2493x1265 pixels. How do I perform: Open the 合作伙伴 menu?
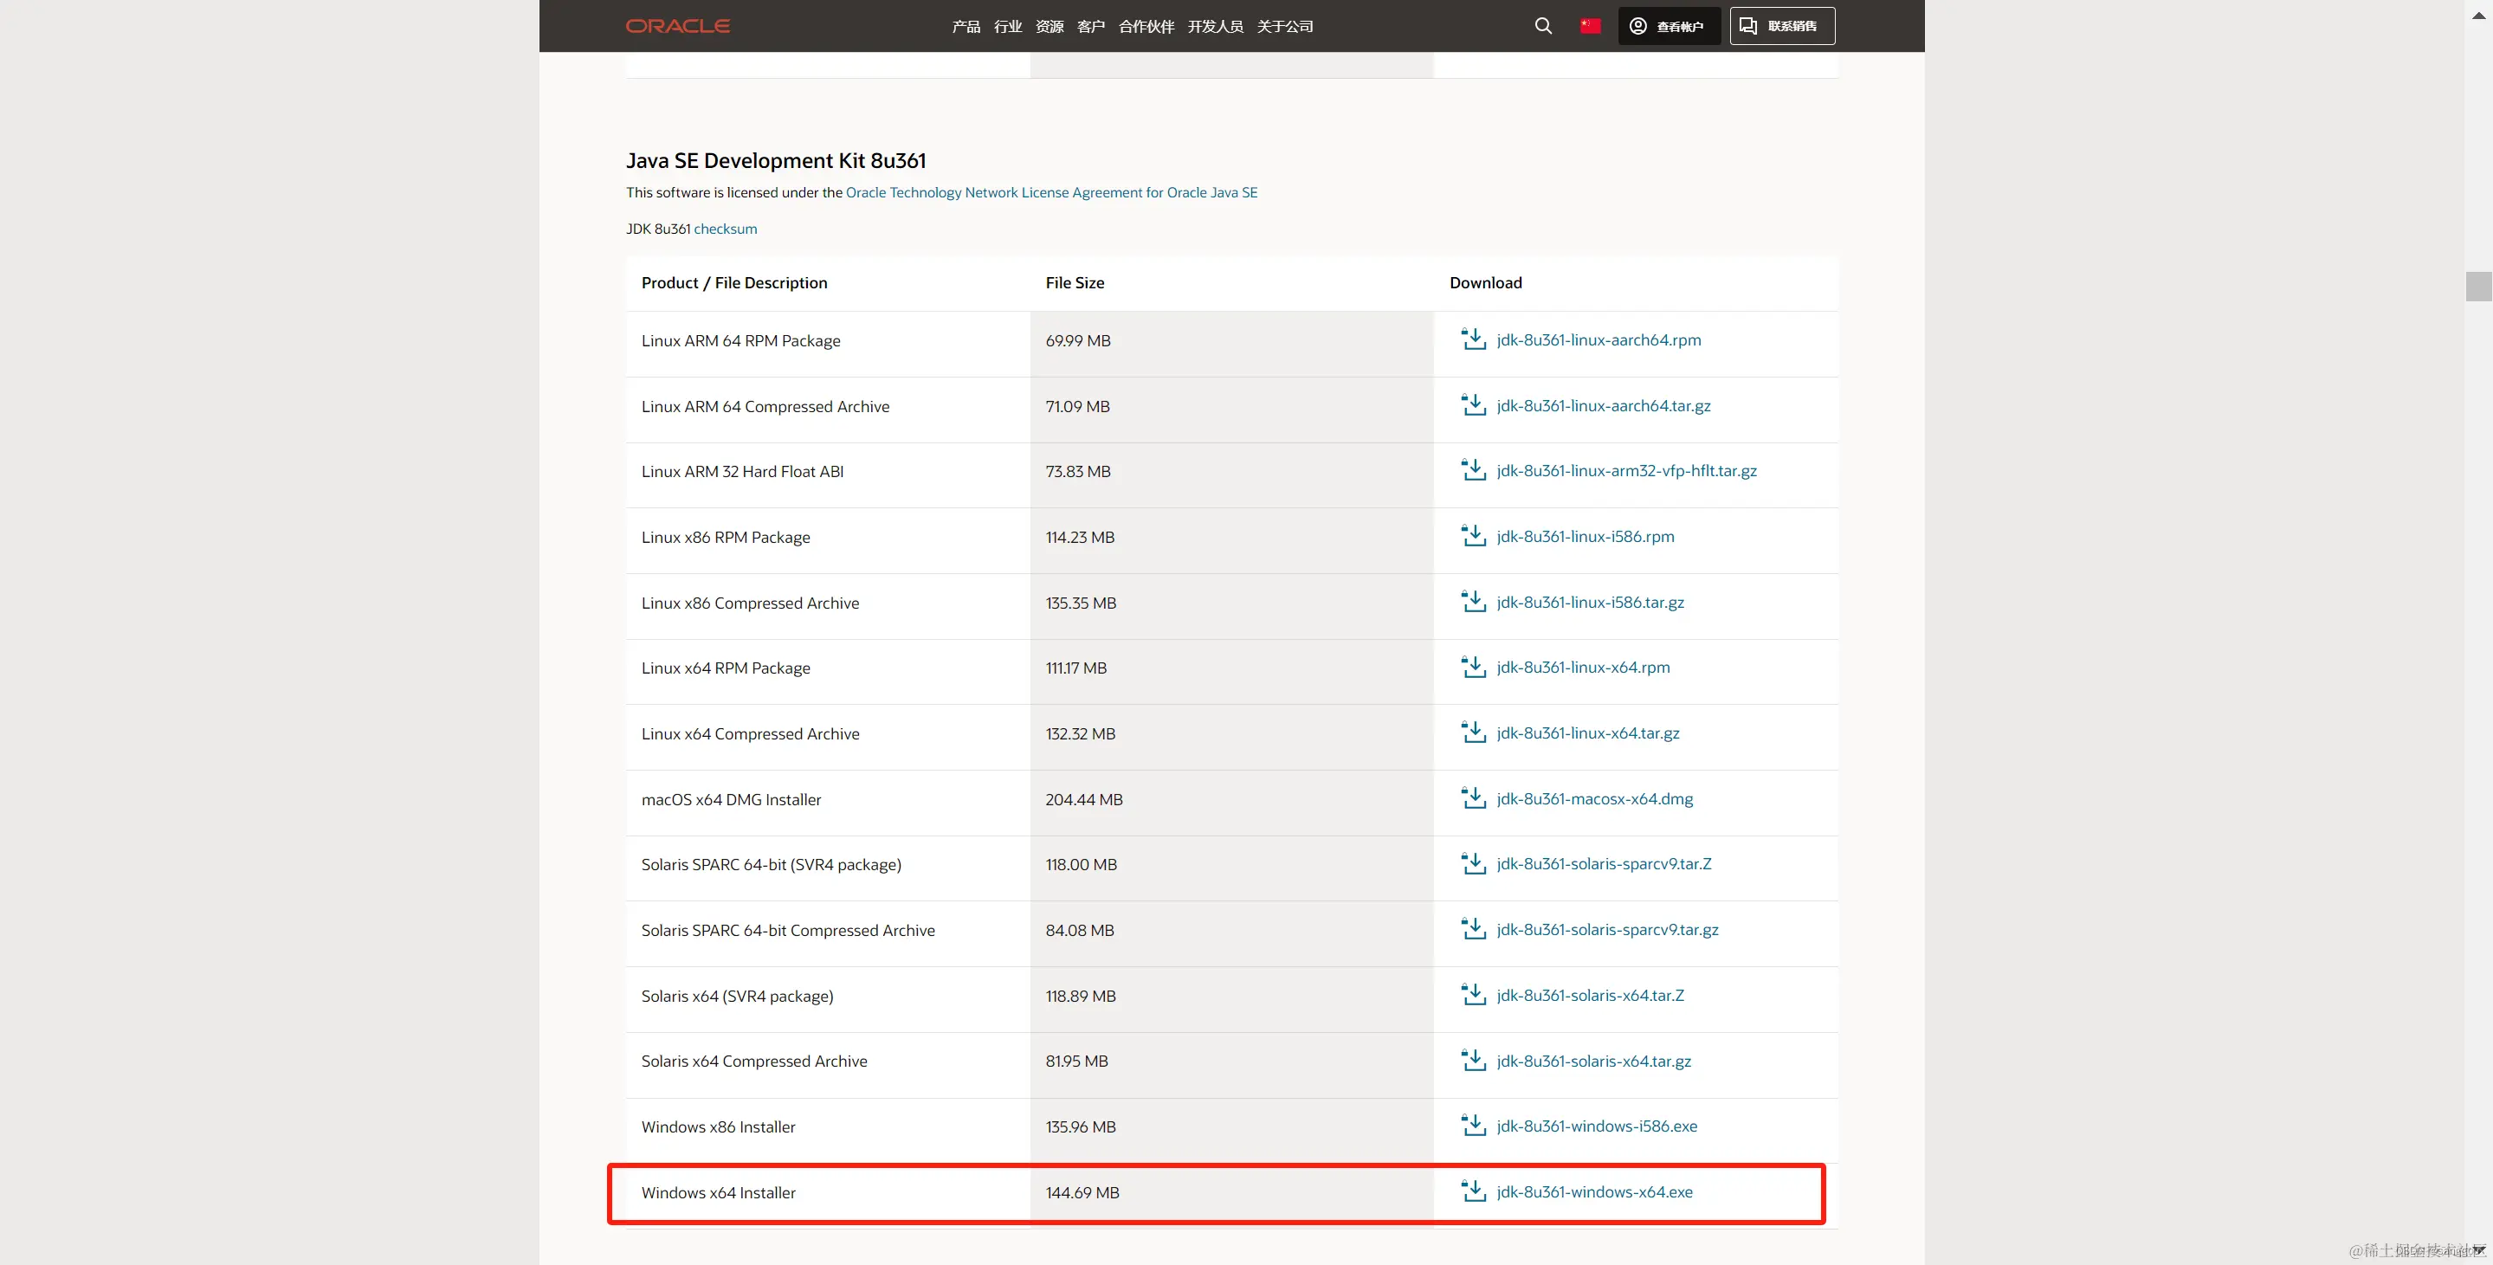pos(1146,26)
